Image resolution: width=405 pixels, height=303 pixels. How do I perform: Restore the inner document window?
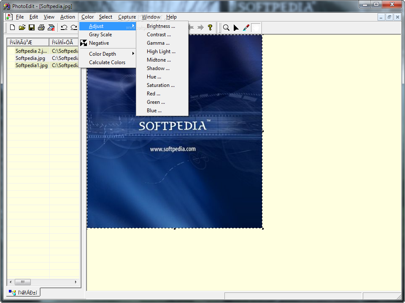coord(389,17)
